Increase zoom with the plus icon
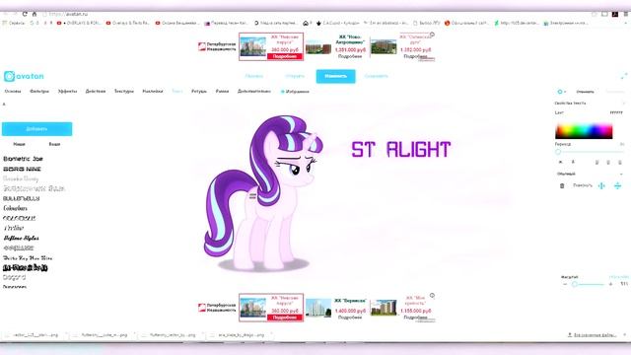Screen dimensions: 631x355 (611, 284)
